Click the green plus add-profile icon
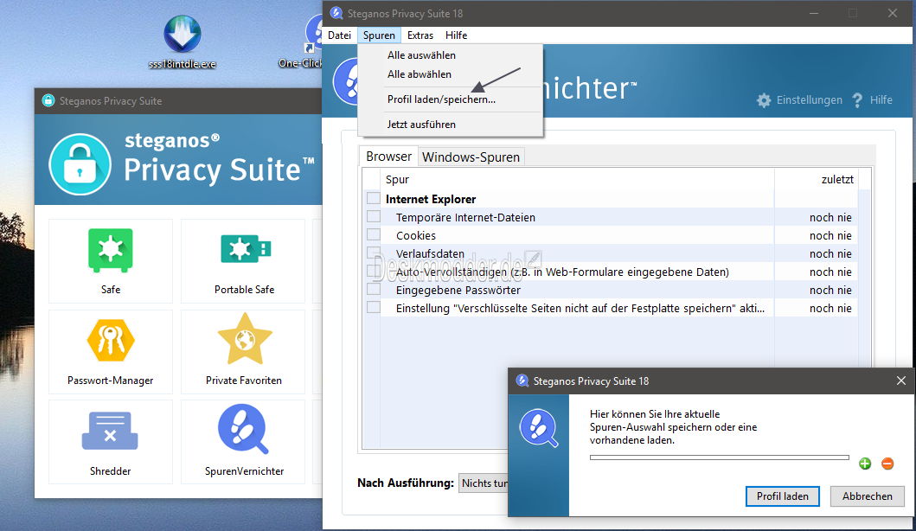Screen dimensions: 916x531 point(865,464)
